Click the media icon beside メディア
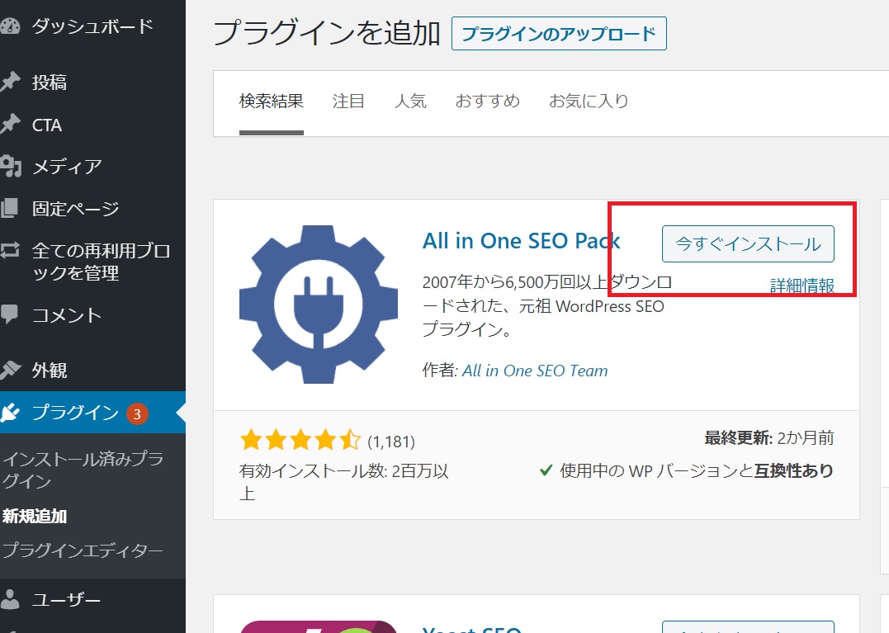The width and height of the screenshot is (889, 633). pos(9,167)
